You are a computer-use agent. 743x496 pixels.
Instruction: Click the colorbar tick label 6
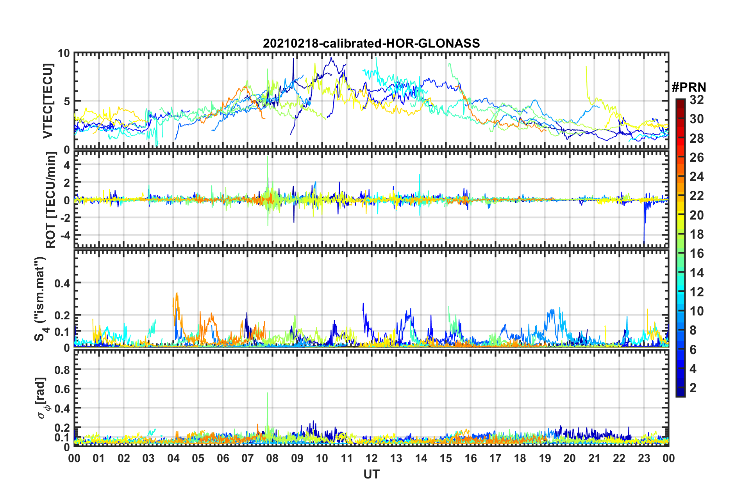[x=693, y=350]
